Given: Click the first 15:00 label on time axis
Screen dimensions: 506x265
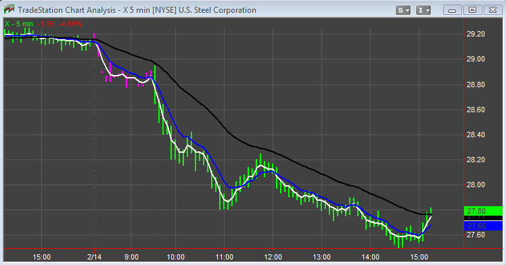Looking at the screenshot, I should [42, 257].
